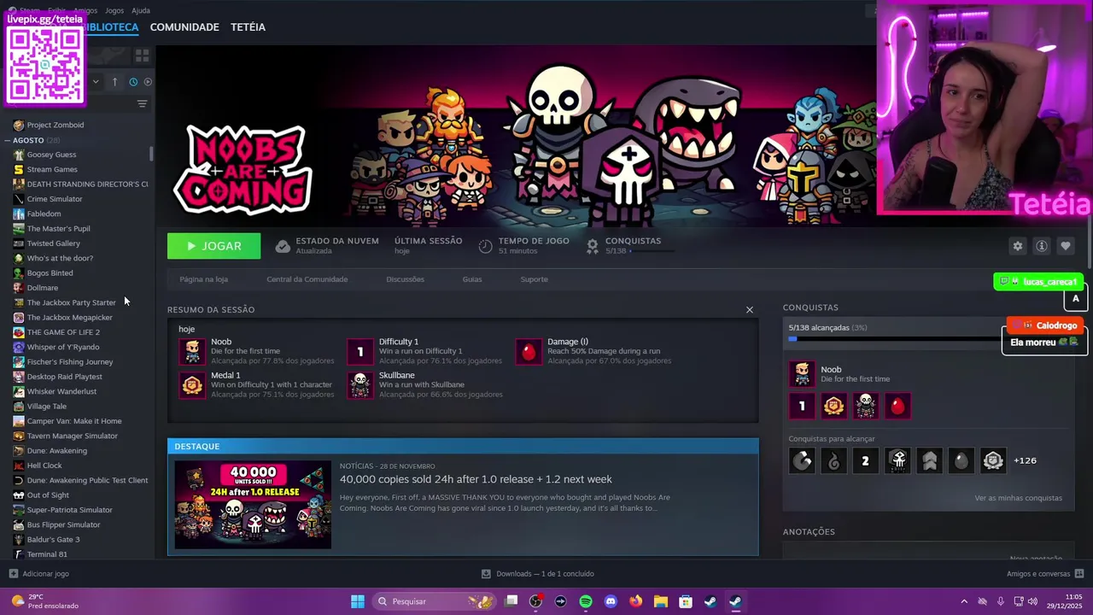This screenshot has width=1093, height=615.
Task: Add game to favorites with heart icon
Action: tap(1066, 246)
